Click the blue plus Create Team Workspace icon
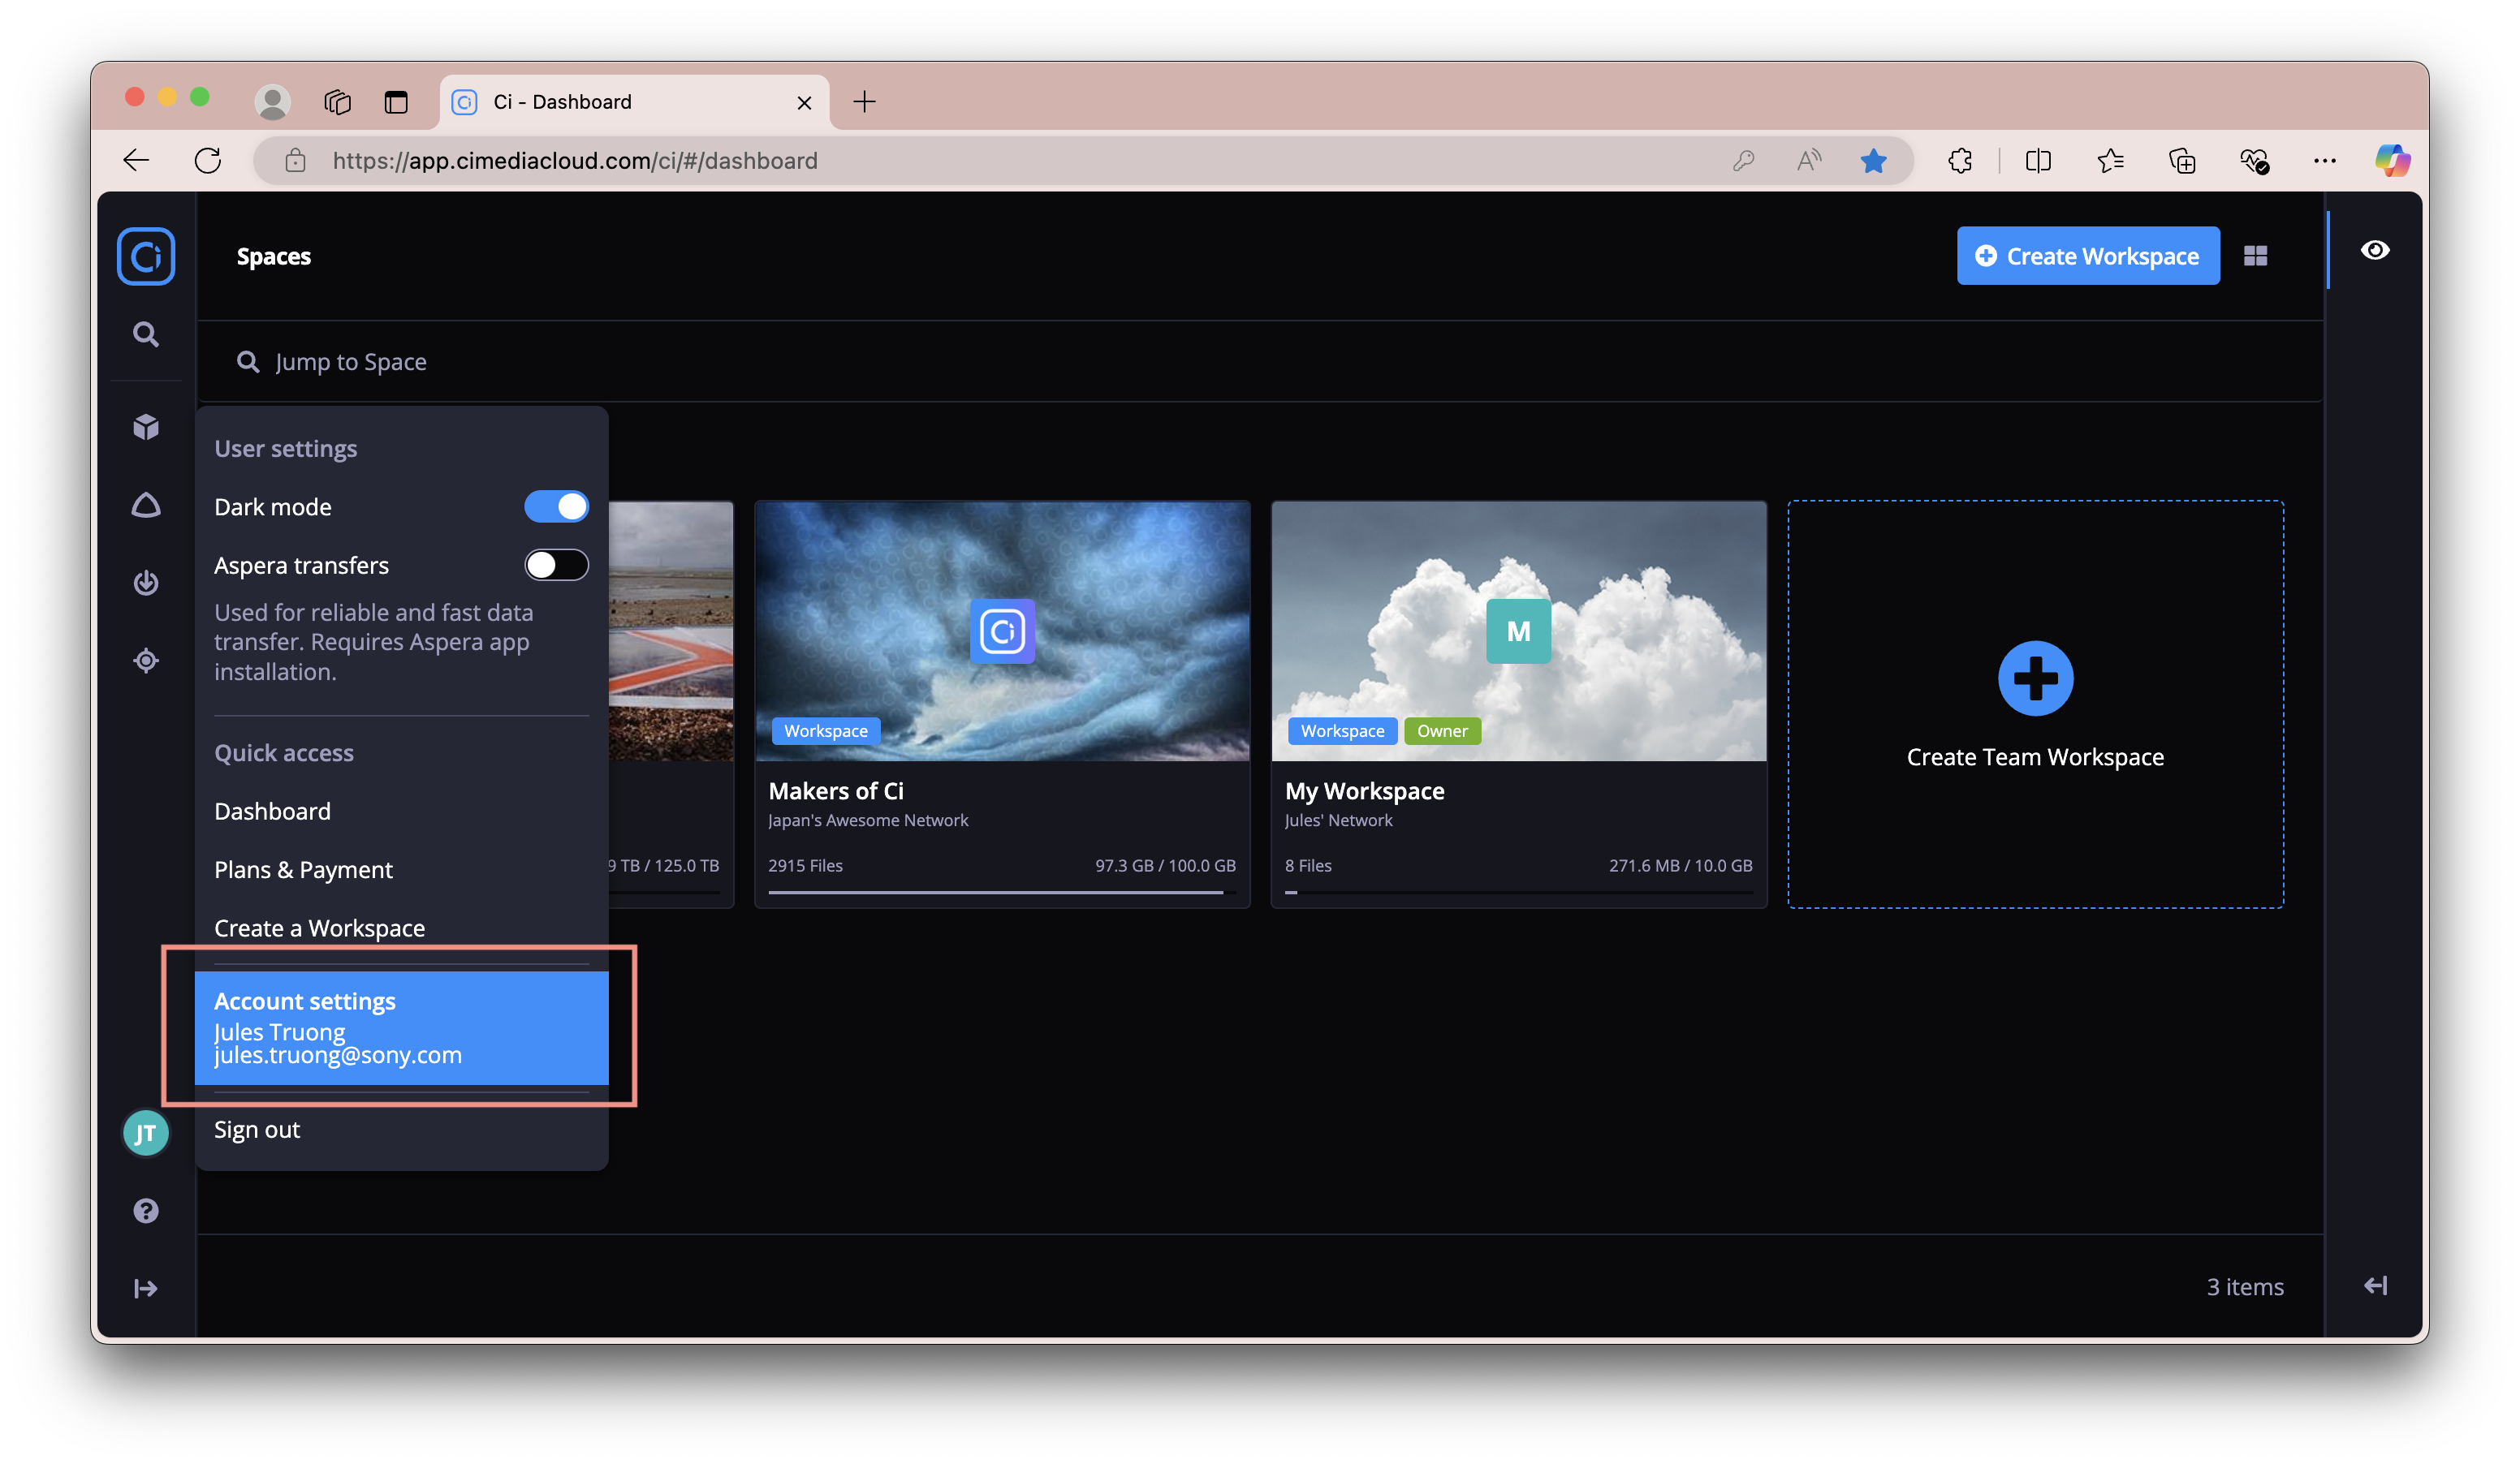The width and height of the screenshot is (2520, 1464). click(x=2036, y=678)
